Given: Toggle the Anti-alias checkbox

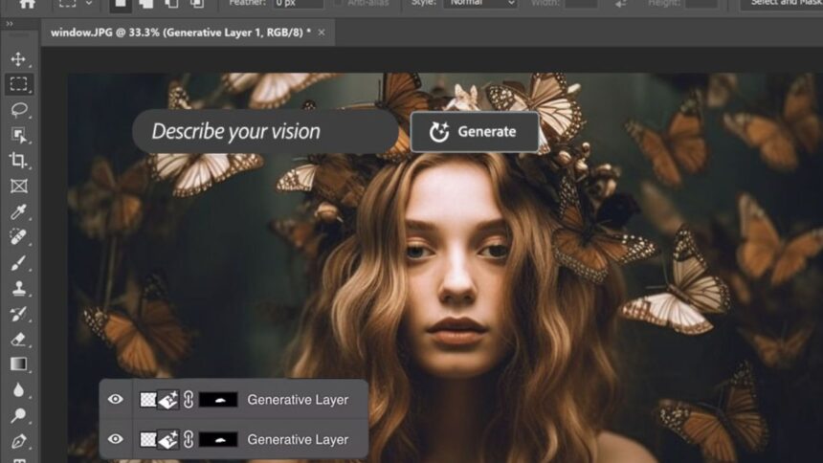Looking at the screenshot, I should coord(339,3).
